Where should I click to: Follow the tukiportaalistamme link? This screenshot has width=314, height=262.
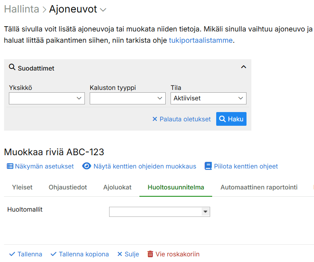200,40
